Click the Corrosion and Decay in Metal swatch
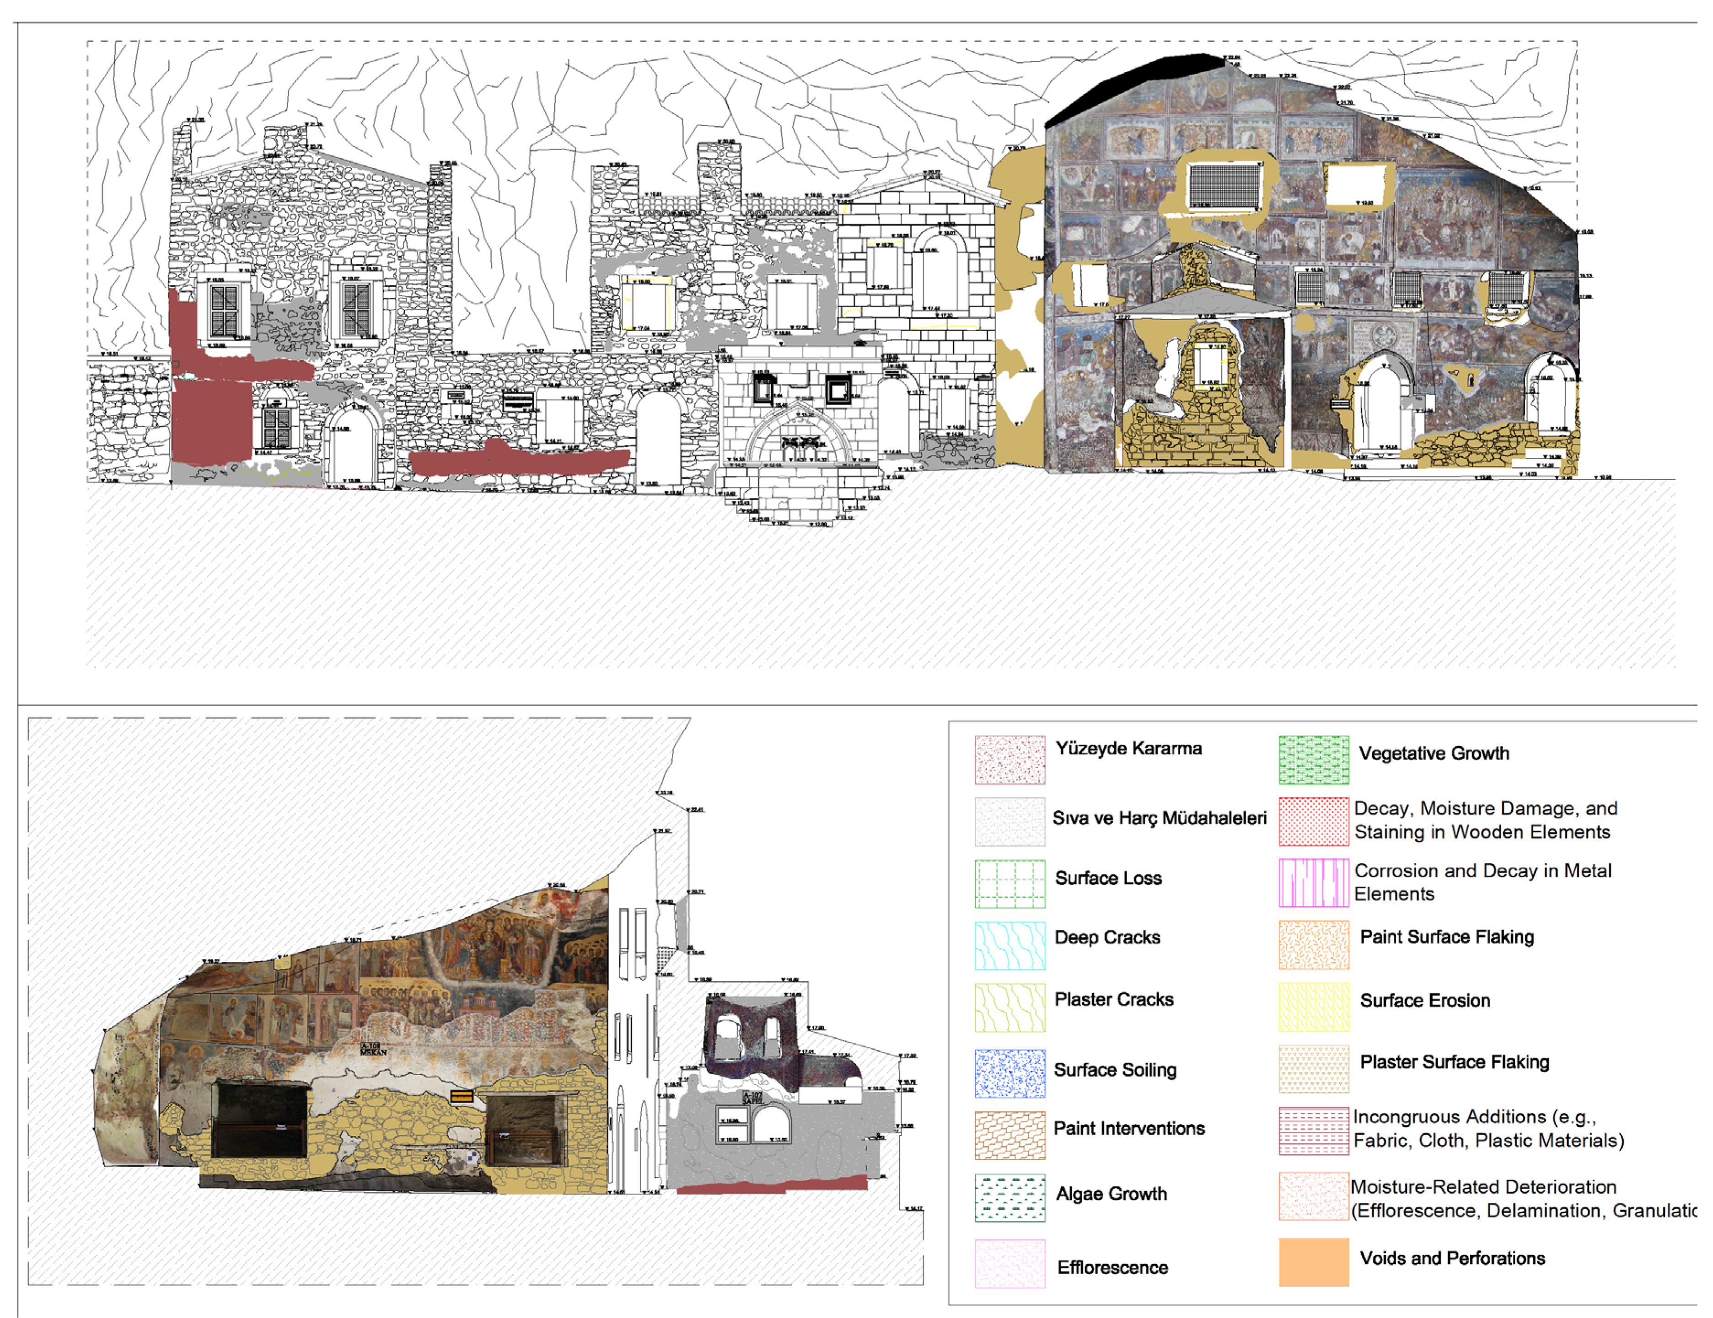Screen dimensions: 1713x1318 point(1313,883)
